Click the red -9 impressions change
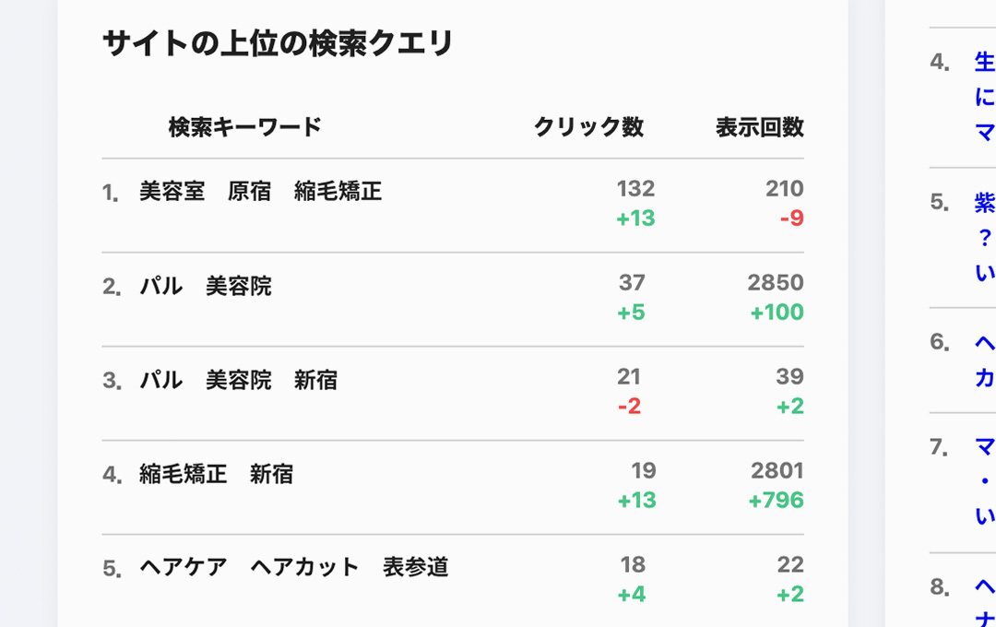The image size is (996, 627). click(791, 219)
